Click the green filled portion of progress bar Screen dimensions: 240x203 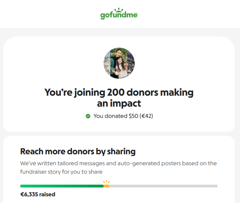click(62, 186)
